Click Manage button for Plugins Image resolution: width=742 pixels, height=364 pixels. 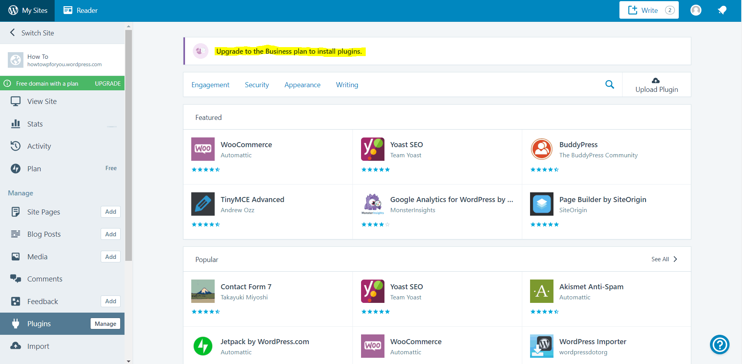105,324
